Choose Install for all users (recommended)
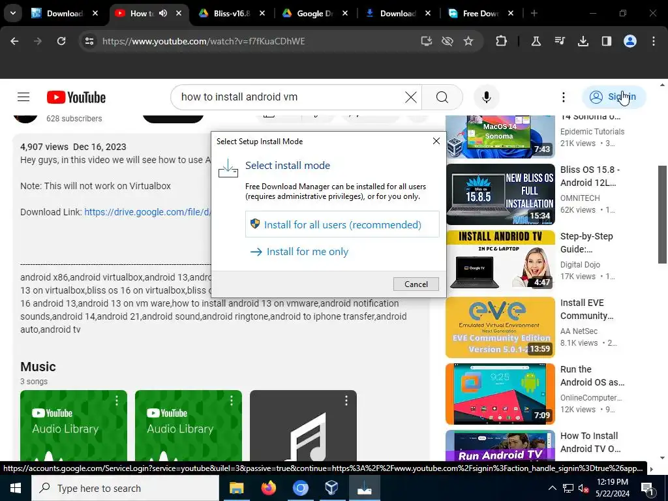Image resolution: width=668 pixels, height=501 pixels. tap(342, 224)
